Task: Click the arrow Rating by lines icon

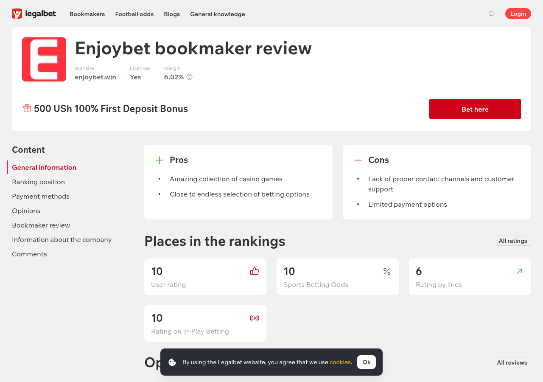Action: pos(519,271)
